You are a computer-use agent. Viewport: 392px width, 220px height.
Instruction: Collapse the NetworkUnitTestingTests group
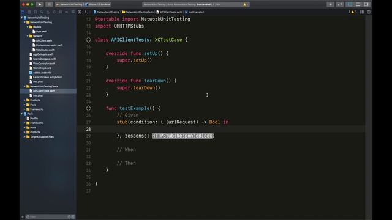pyautogui.click(x=24, y=86)
